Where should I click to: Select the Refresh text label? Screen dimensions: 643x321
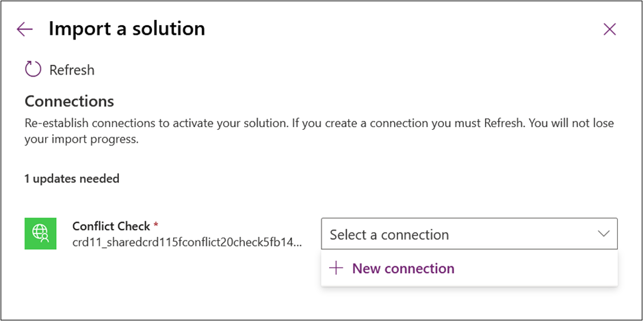[72, 70]
